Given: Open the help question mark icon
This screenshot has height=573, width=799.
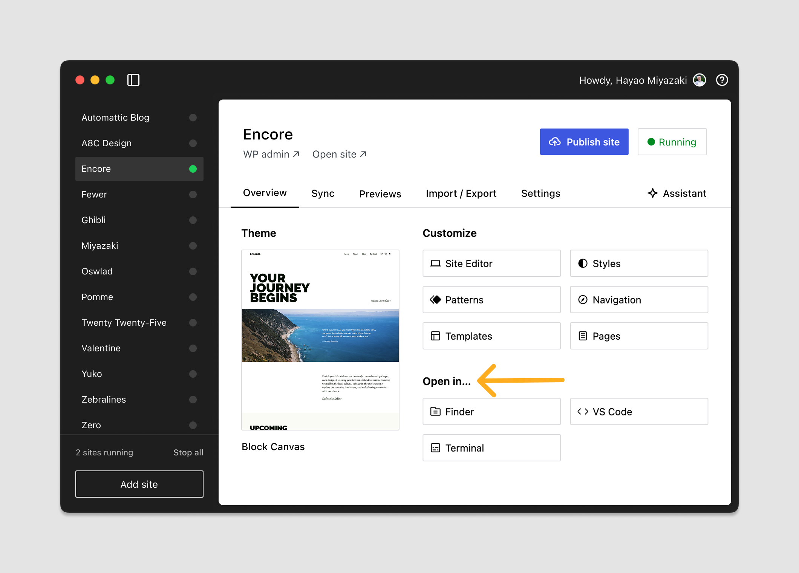Looking at the screenshot, I should pyautogui.click(x=722, y=80).
